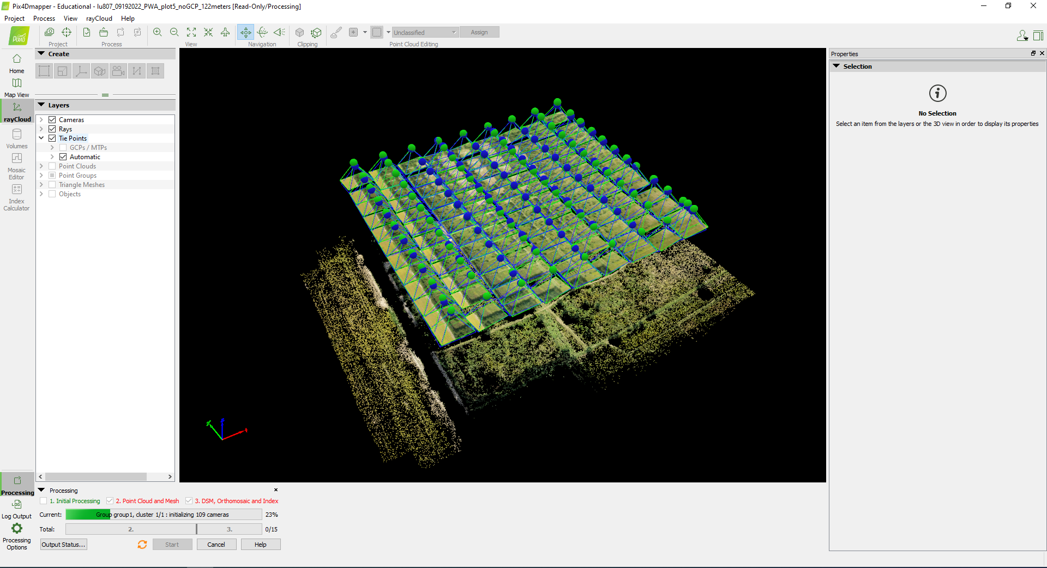The image size is (1047, 568).
Task: Click the Edit Clipping Box icon
Action: (316, 32)
